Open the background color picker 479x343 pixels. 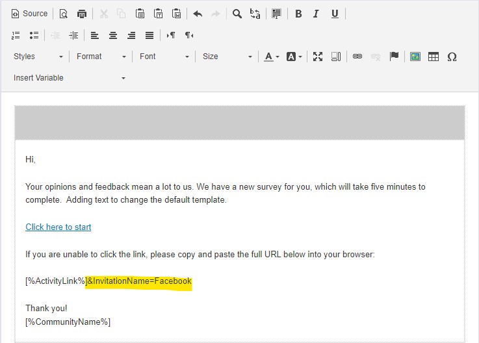tap(294, 57)
